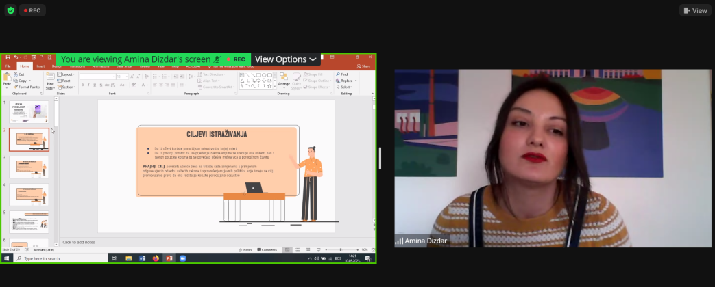Screen dimensions: 715x287
Task: Click the New Slide icon
Action: (x=50, y=78)
